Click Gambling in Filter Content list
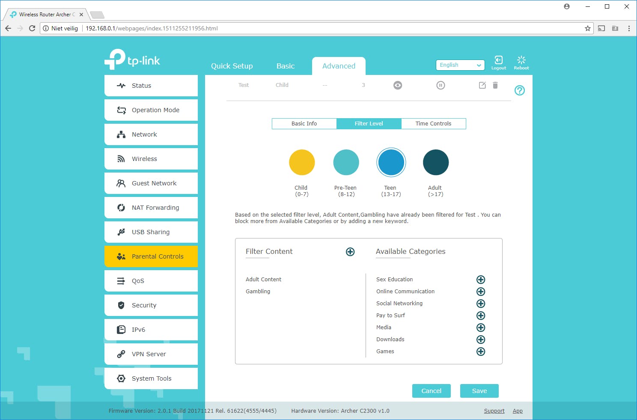 (258, 292)
